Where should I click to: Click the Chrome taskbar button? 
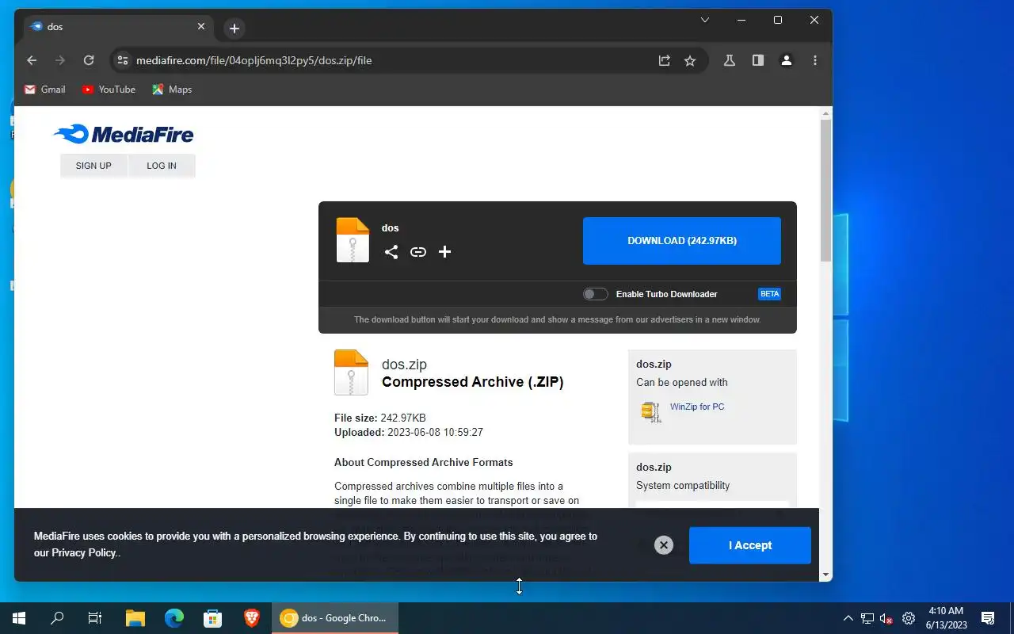pyautogui.click(x=335, y=618)
